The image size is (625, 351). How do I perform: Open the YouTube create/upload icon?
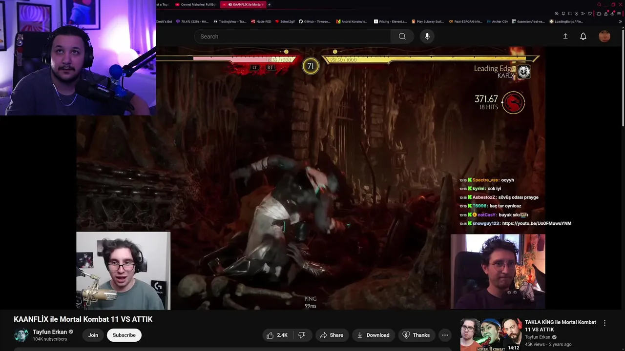(x=565, y=36)
